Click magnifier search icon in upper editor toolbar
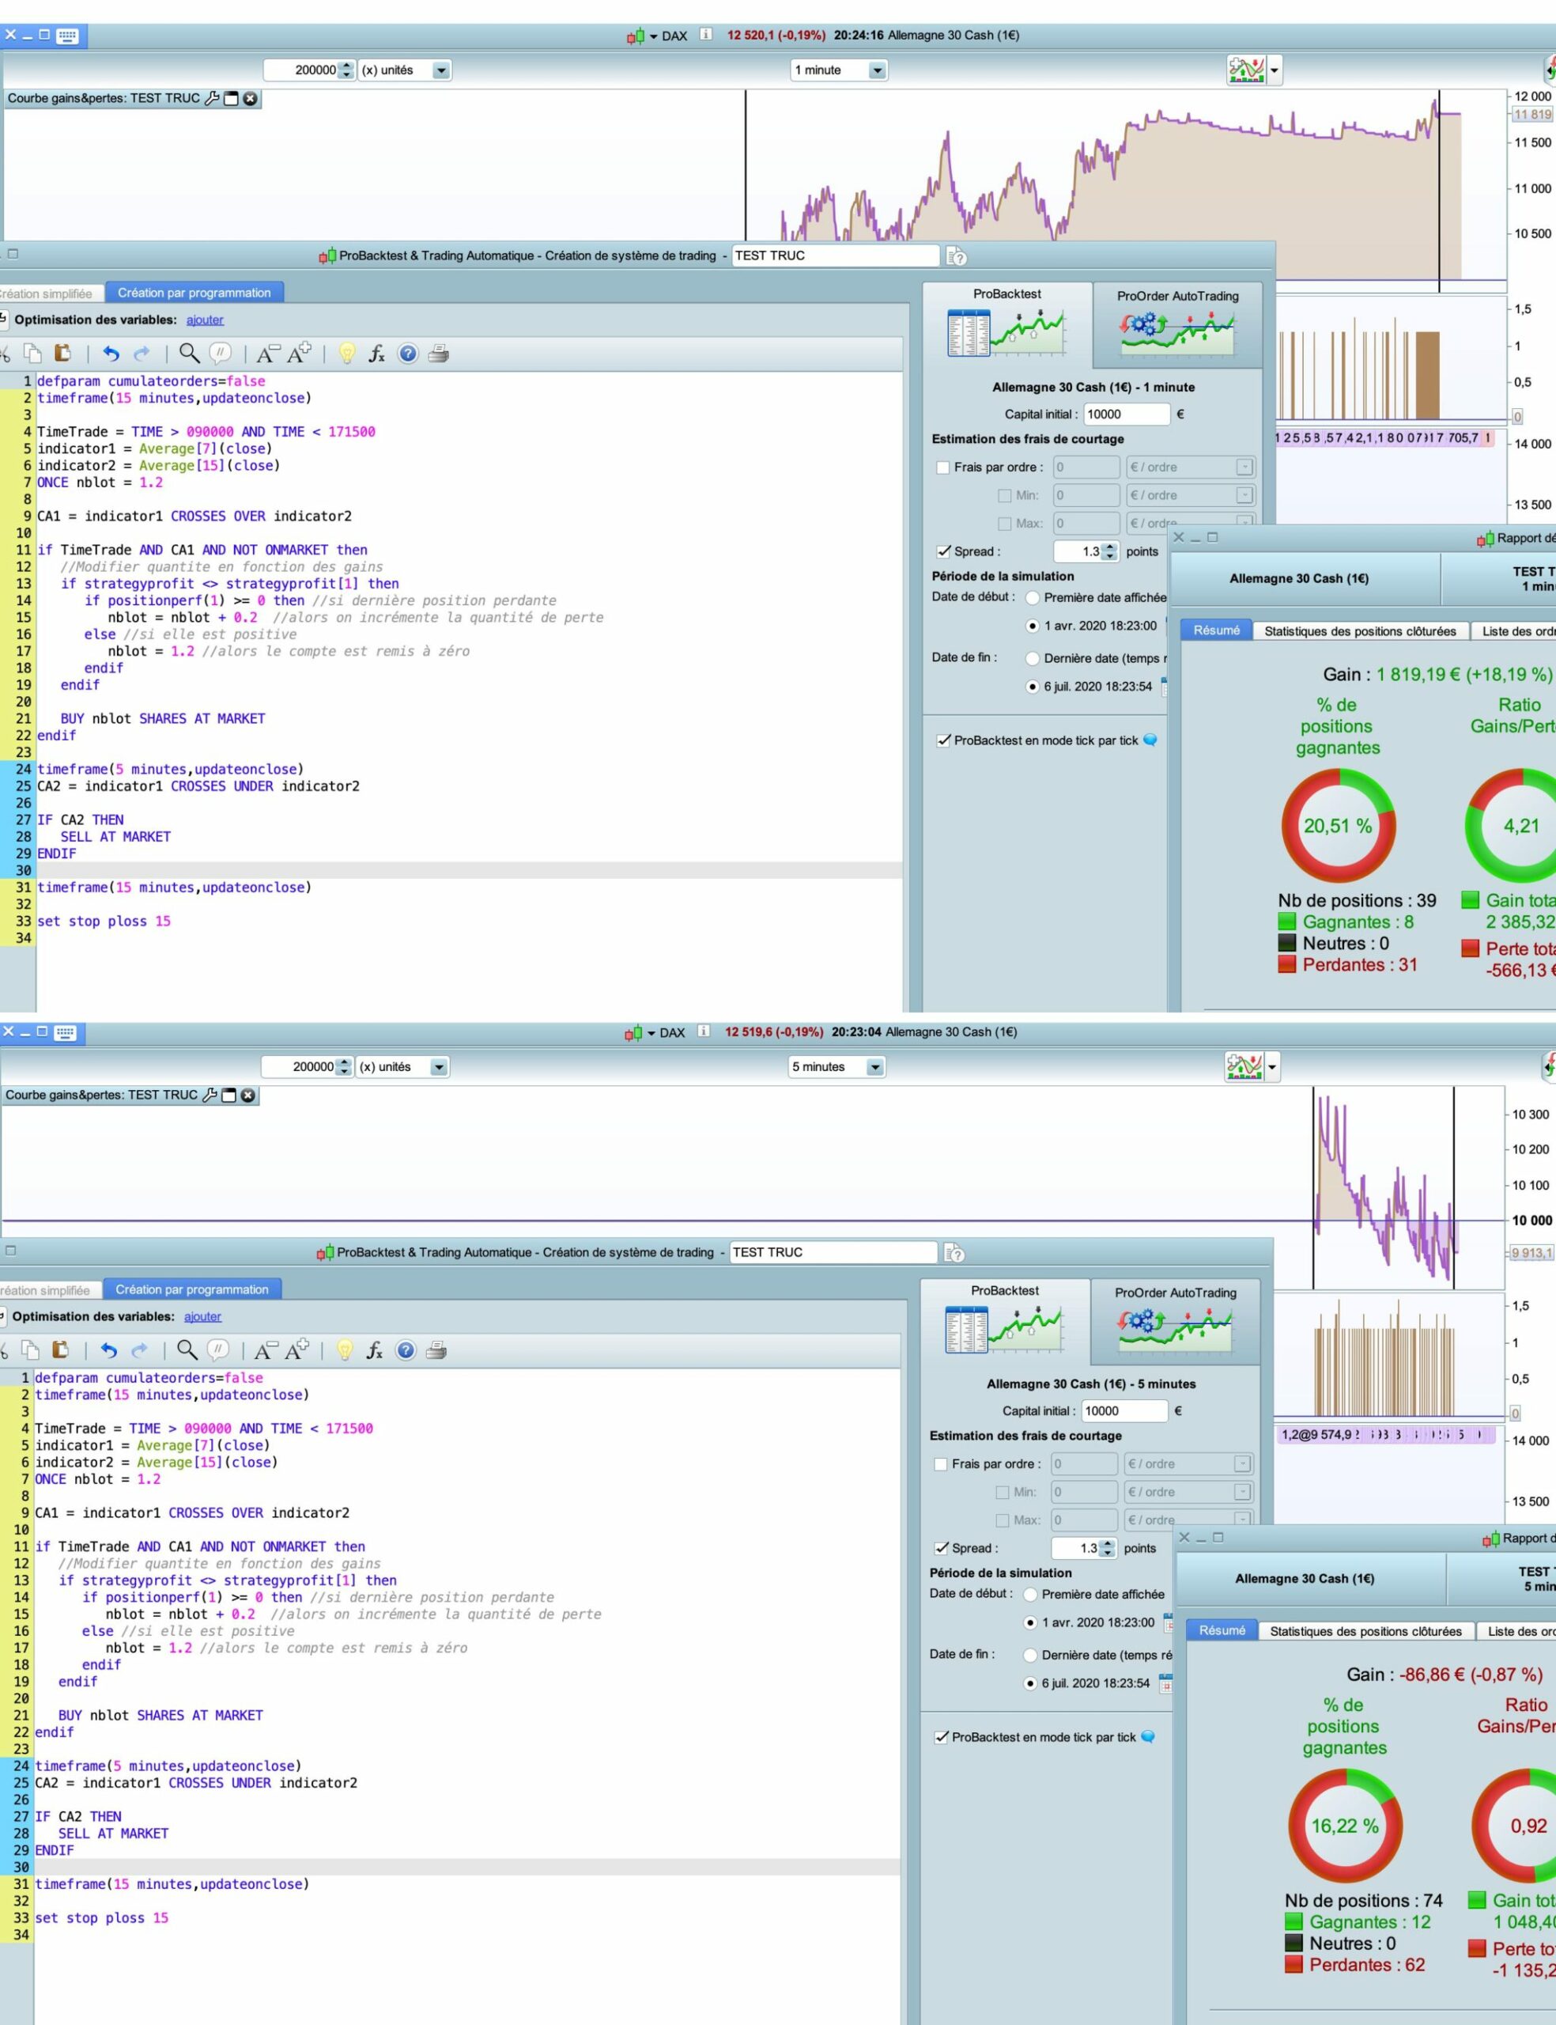The image size is (1556, 2025). point(189,353)
